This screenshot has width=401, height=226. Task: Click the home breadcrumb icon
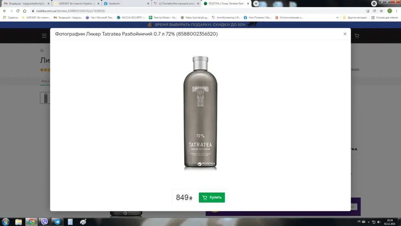coord(42,51)
